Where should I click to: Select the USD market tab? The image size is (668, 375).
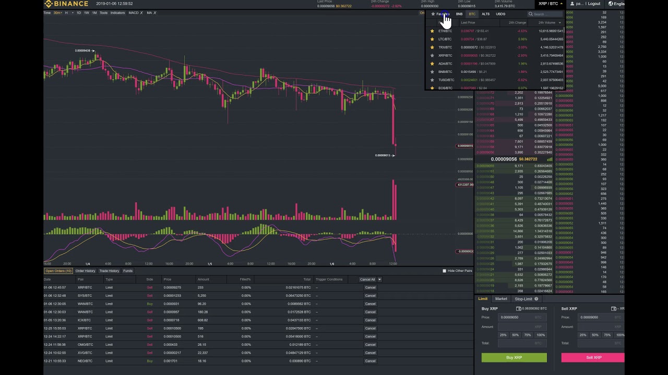500,14
